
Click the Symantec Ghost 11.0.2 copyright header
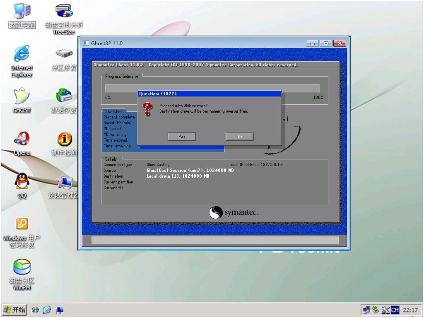pyautogui.click(x=195, y=65)
